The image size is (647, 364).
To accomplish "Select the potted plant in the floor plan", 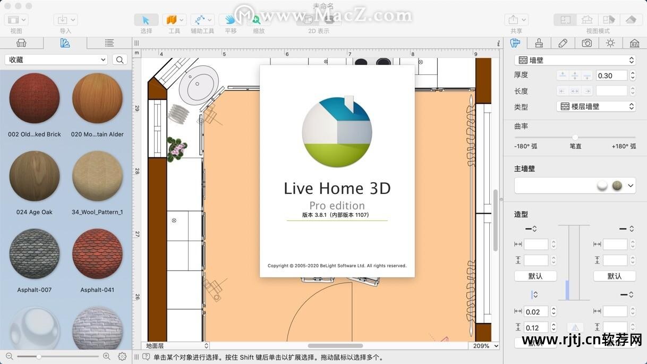I will tap(177, 149).
